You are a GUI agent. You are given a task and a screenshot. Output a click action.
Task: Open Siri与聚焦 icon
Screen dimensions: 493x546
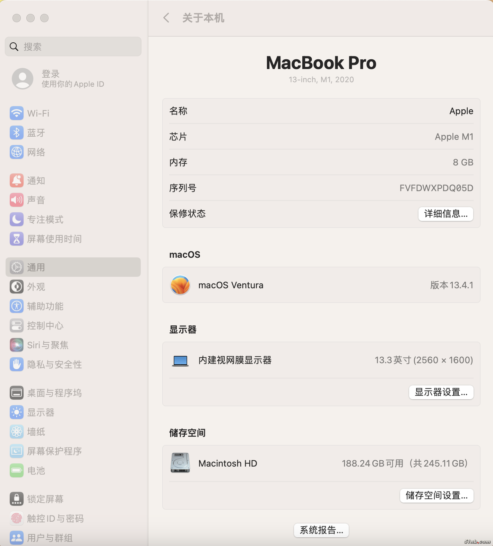coord(17,345)
